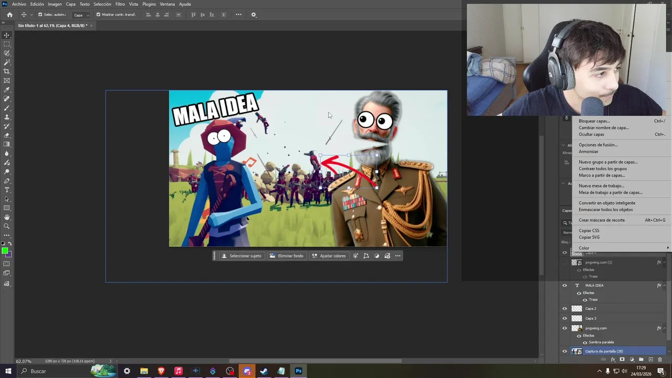Open the three-dots more align options
This screenshot has height=378, width=672.
238,15
